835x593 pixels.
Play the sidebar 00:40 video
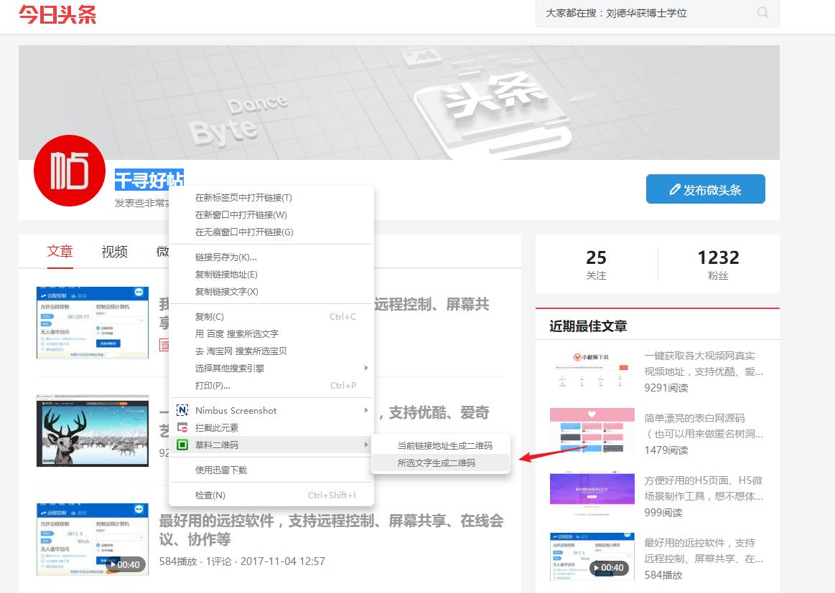click(x=597, y=567)
